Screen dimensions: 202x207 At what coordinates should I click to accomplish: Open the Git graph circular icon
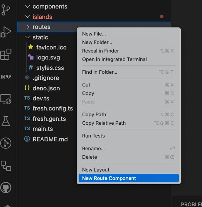pyautogui.click(x=6, y=143)
